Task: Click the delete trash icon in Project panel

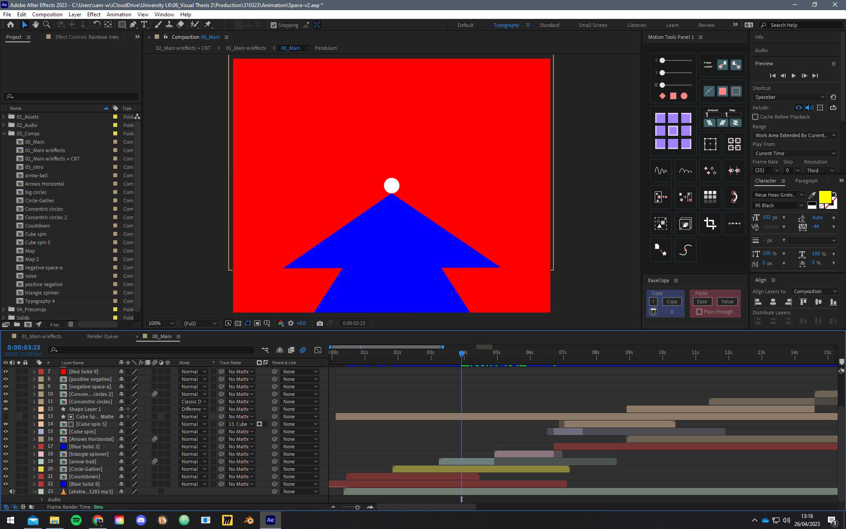Action: coord(70,324)
